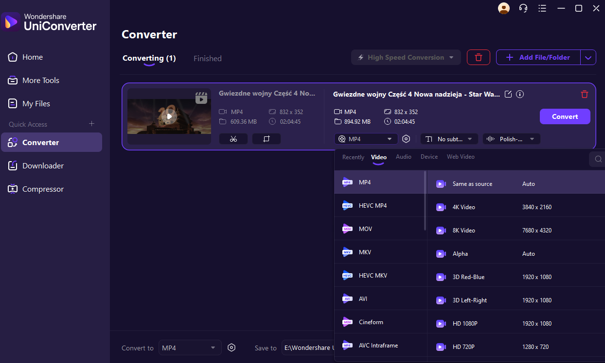Add a Quick Access shortcut with plus icon
605x363 pixels.
[91, 124]
